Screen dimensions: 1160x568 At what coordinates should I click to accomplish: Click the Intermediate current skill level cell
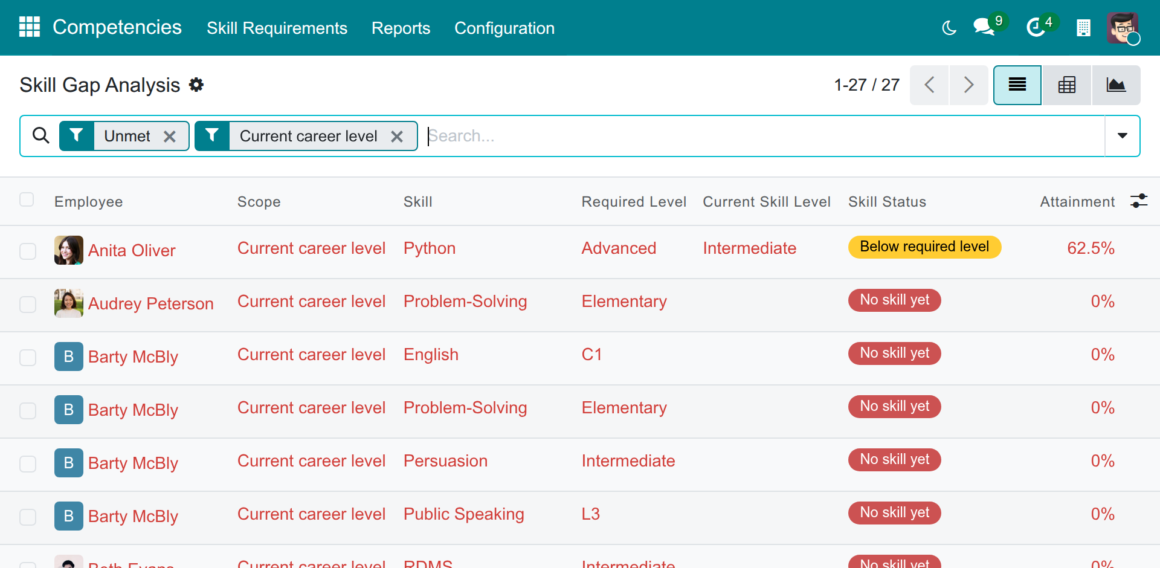(x=749, y=248)
